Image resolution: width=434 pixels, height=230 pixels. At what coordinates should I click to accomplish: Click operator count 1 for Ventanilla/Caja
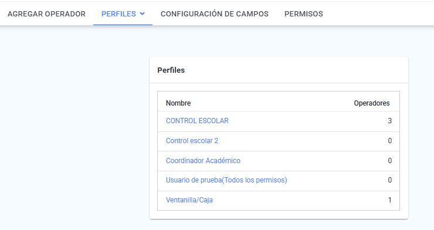click(x=389, y=200)
